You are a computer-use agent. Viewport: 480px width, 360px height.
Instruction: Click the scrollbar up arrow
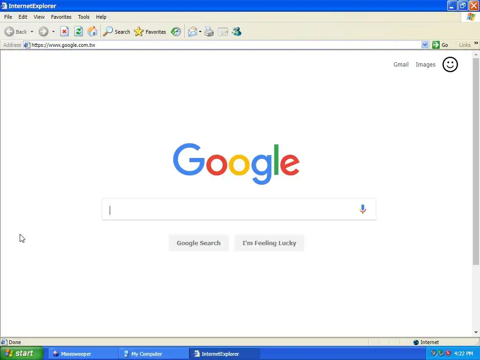point(476,54)
